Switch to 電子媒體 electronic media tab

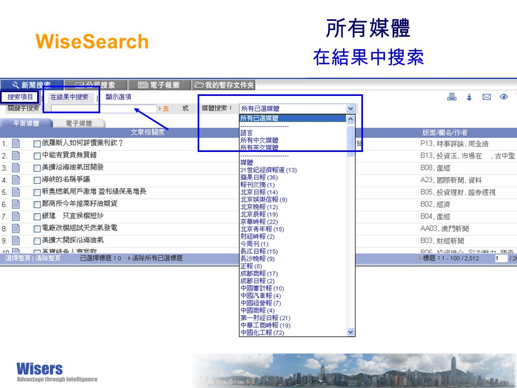pyautogui.click(x=79, y=123)
